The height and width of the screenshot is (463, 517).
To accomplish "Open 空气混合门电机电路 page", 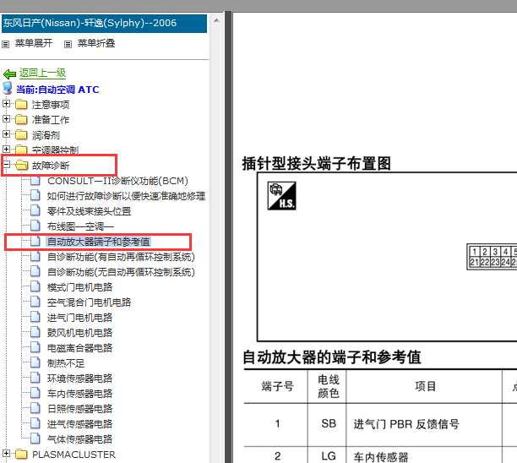I will coord(89,302).
